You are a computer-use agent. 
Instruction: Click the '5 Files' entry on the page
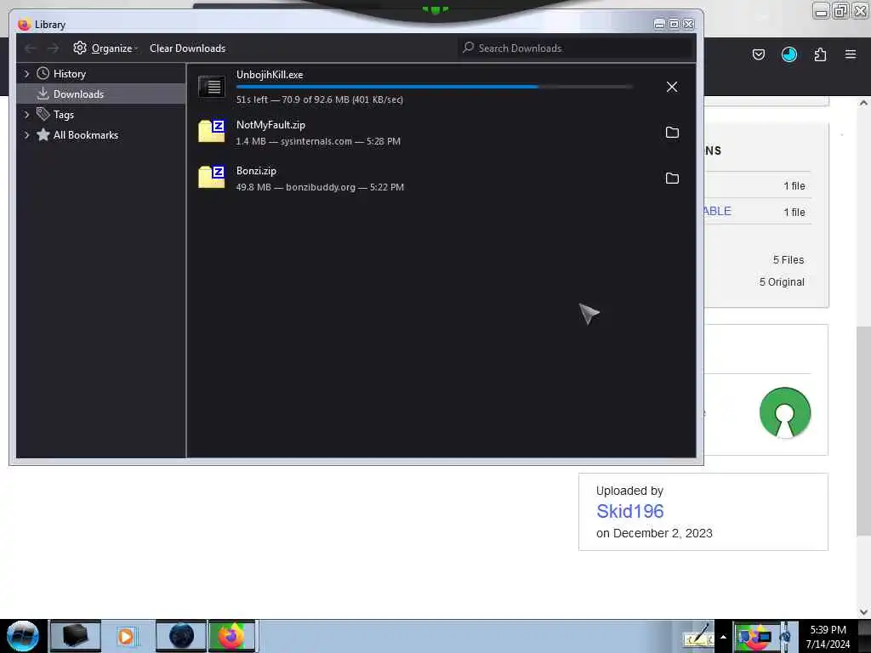pyautogui.click(x=788, y=260)
